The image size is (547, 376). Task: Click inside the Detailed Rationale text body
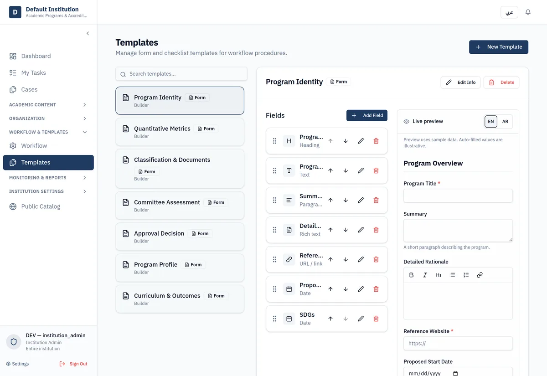click(458, 301)
